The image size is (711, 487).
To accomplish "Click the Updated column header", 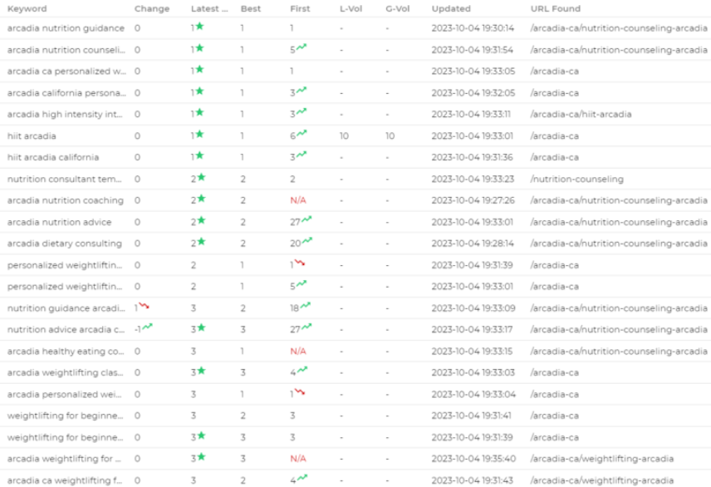I will click(x=450, y=8).
